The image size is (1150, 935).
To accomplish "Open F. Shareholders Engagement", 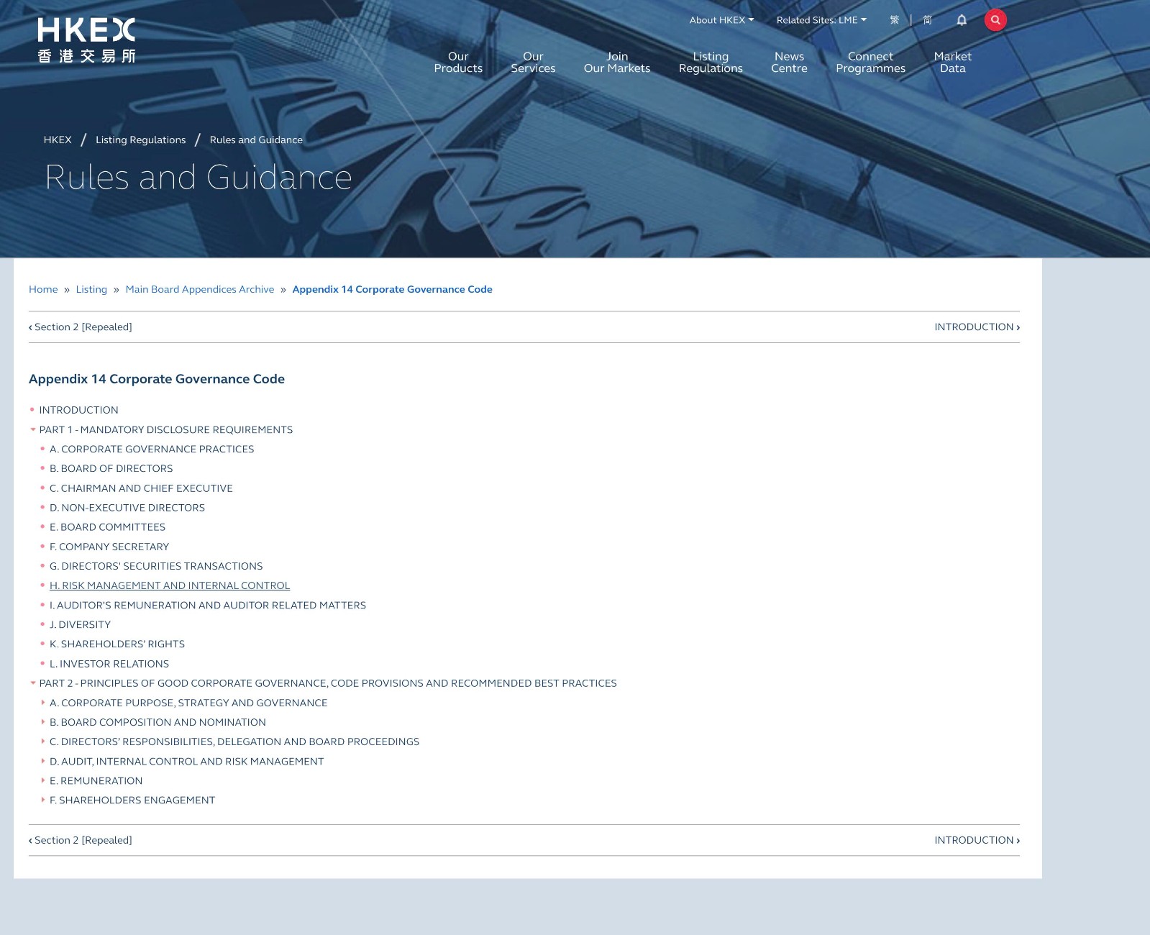I will tap(132, 800).
